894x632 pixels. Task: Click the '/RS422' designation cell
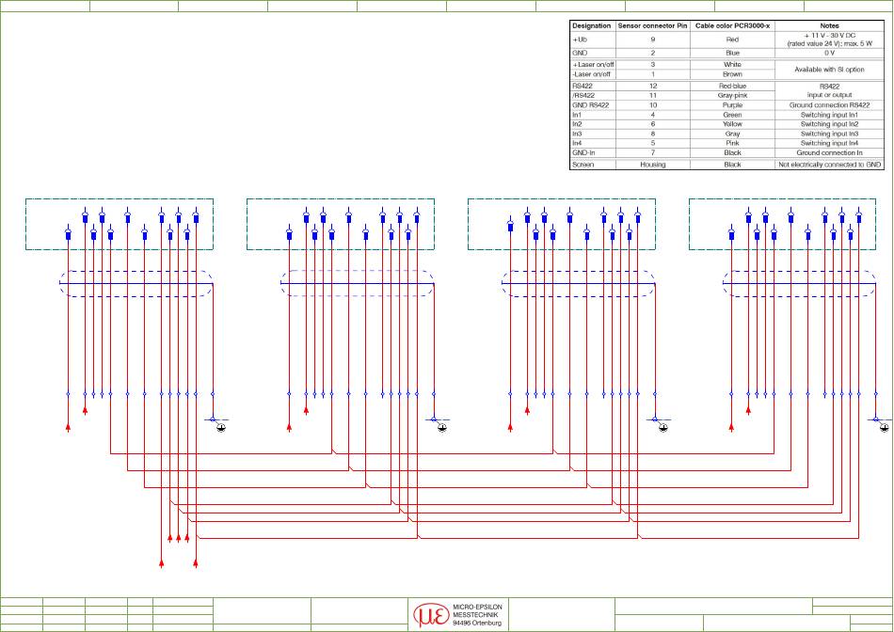point(583,96)
